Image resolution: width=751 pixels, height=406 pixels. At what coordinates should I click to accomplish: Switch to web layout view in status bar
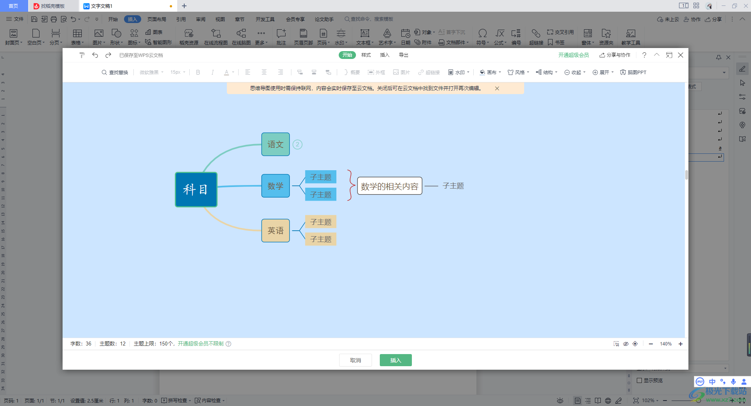[x=608, y=401]
